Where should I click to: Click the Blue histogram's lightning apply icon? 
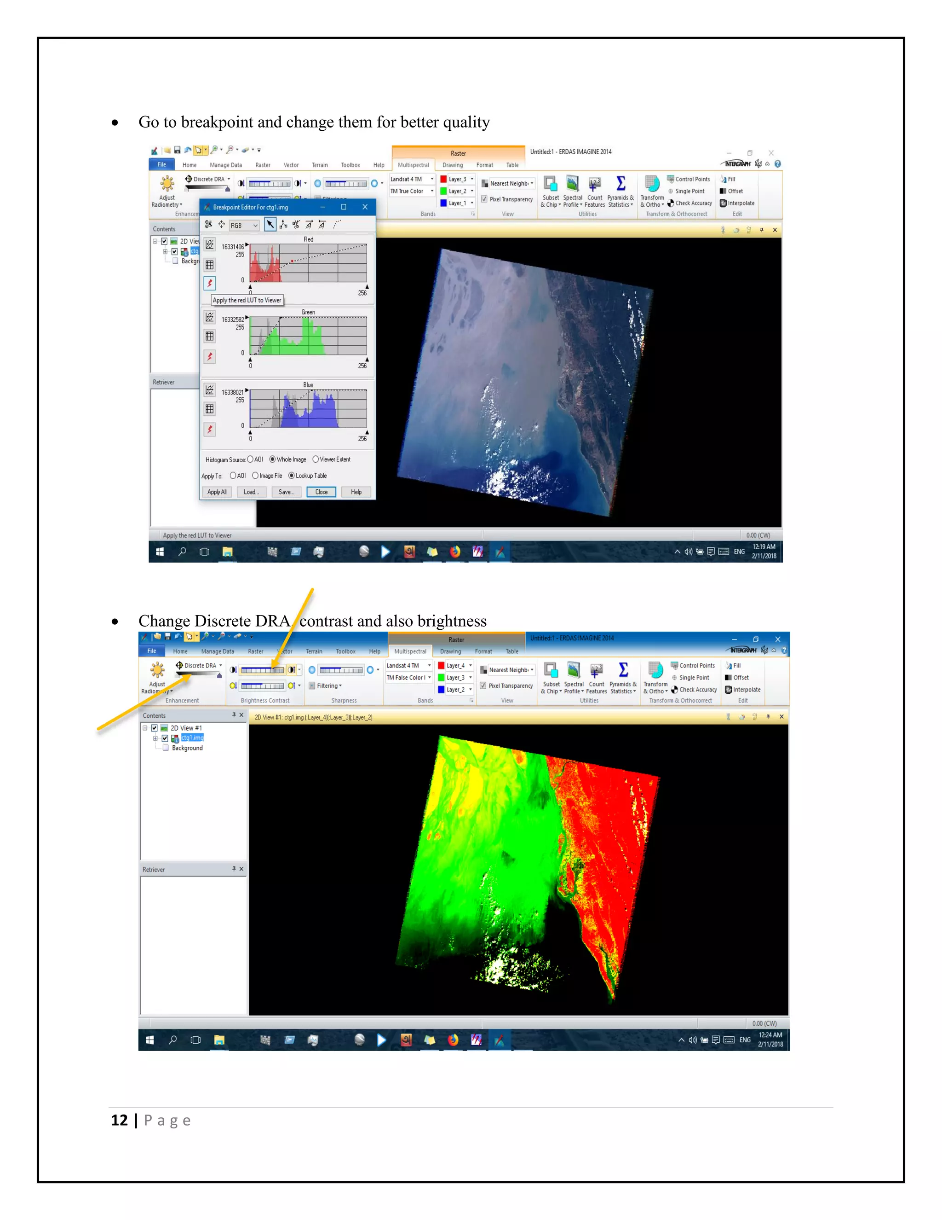click(210, 429)
